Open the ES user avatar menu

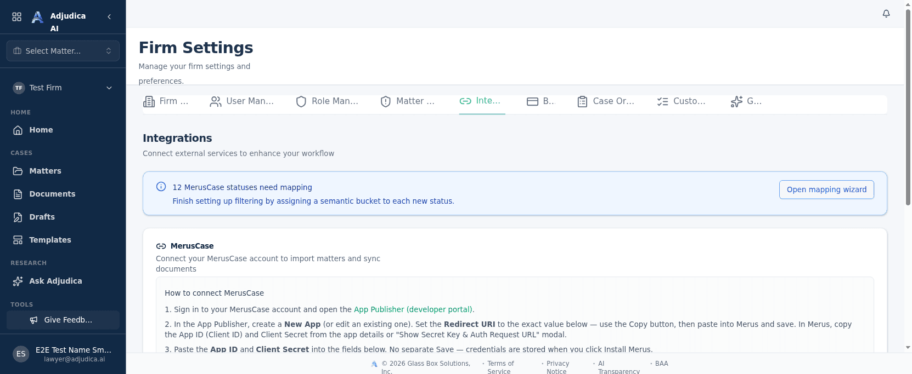[21, 354]
